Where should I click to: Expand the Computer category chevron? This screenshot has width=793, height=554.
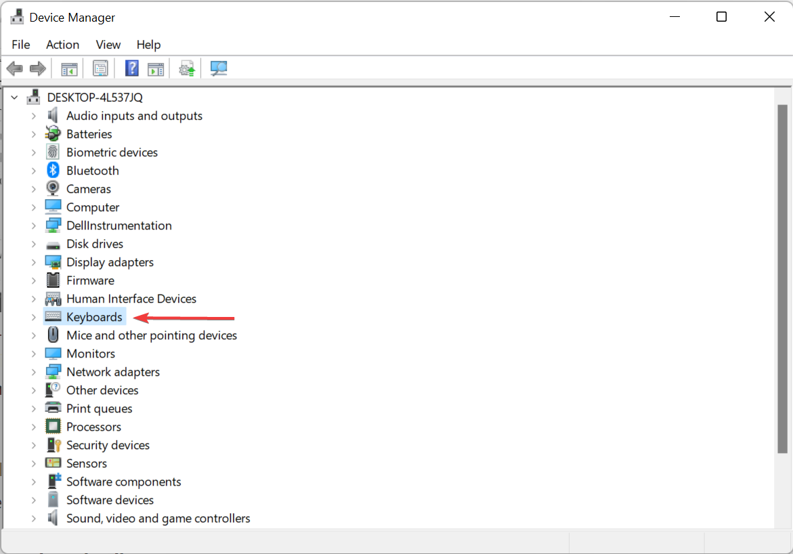pos(33,207)
